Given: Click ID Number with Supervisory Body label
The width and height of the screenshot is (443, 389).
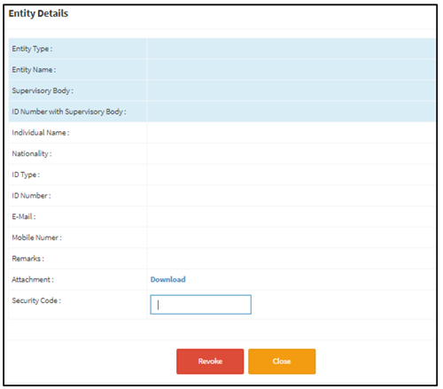Looking at the screenshot, I should 69,112.
